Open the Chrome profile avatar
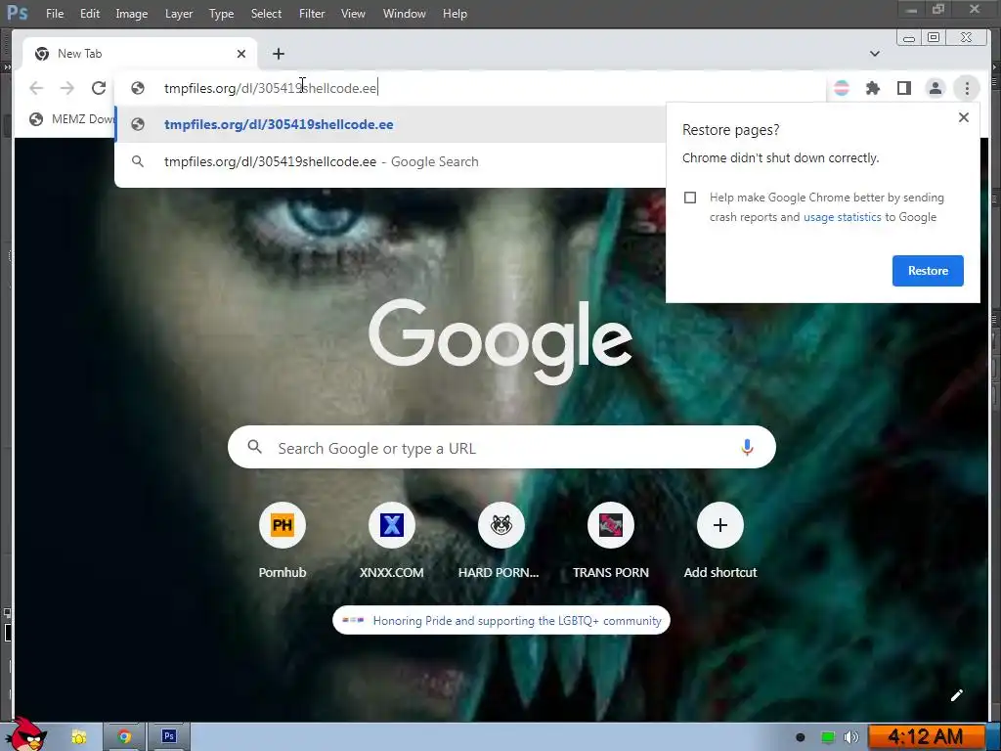The width and height of the screenshot is (1001, 751). coord(936,88)
